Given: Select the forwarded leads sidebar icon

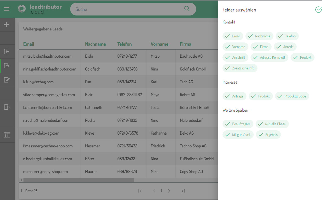Looking at the screenshot, I should [7, 66].
